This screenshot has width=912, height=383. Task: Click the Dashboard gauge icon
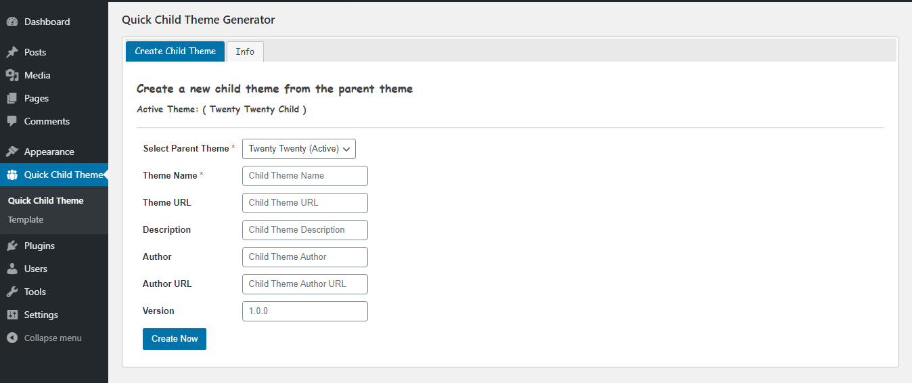pos(12,22)
